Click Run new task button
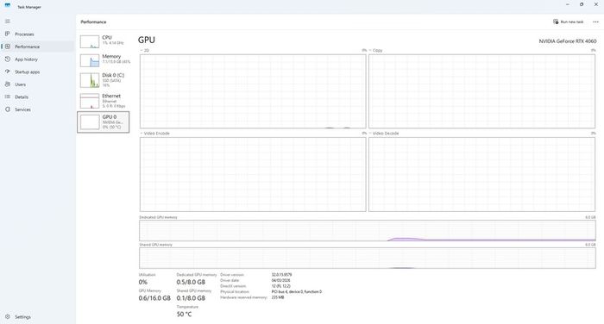 click(568, 22)
